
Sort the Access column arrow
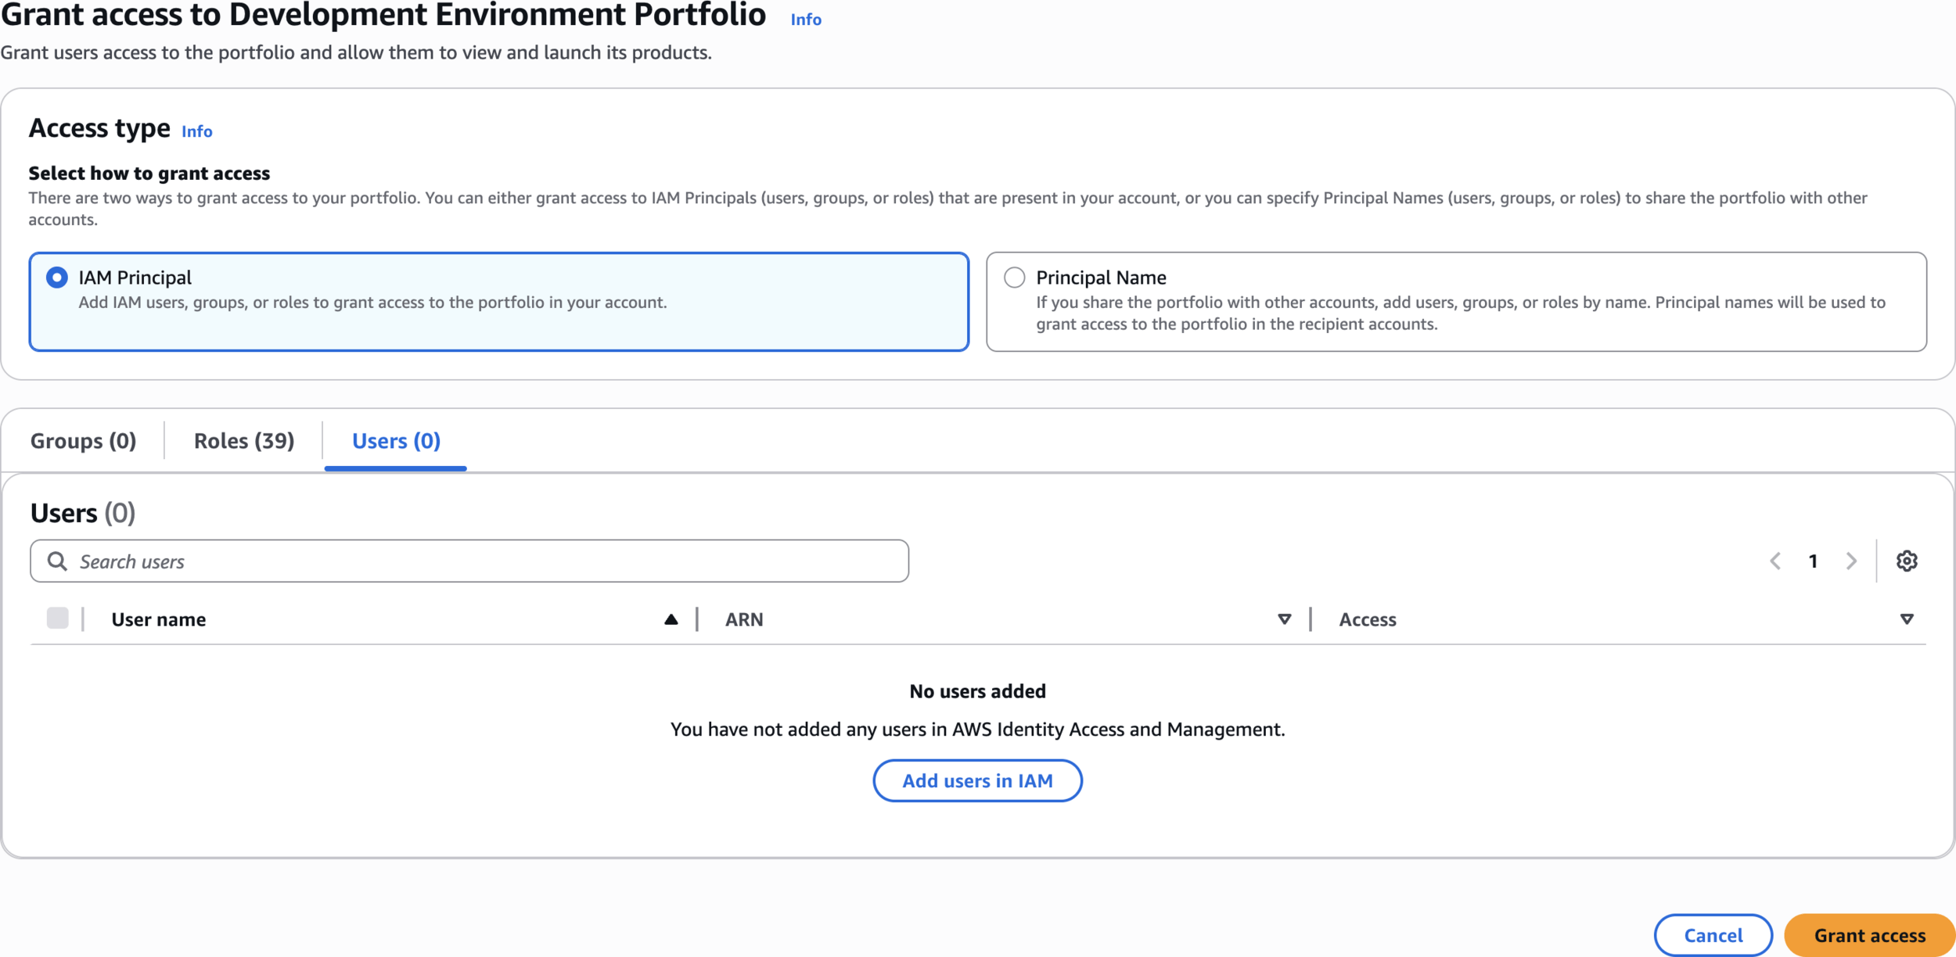click(1907, 619)
